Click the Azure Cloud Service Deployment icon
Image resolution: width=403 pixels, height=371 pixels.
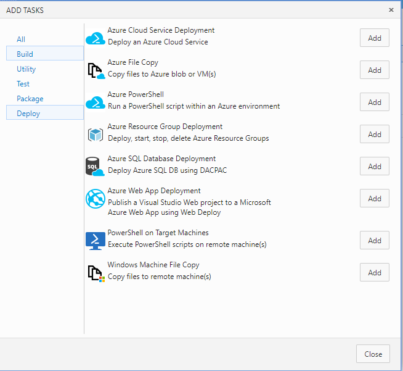point(96,38)
